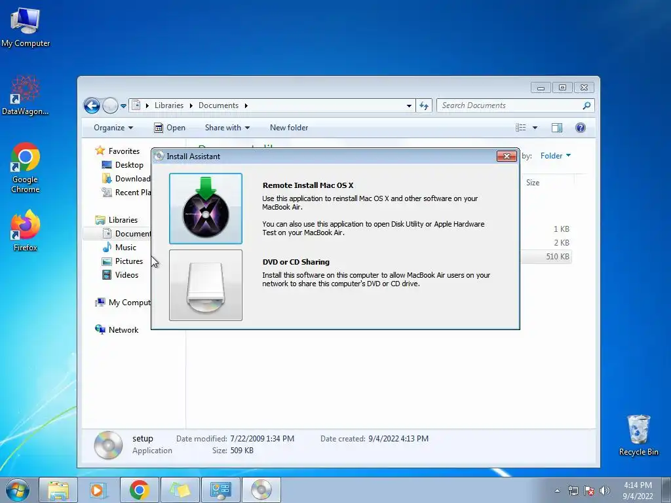Close the Install Assistant dialog

tap(507, 156)
